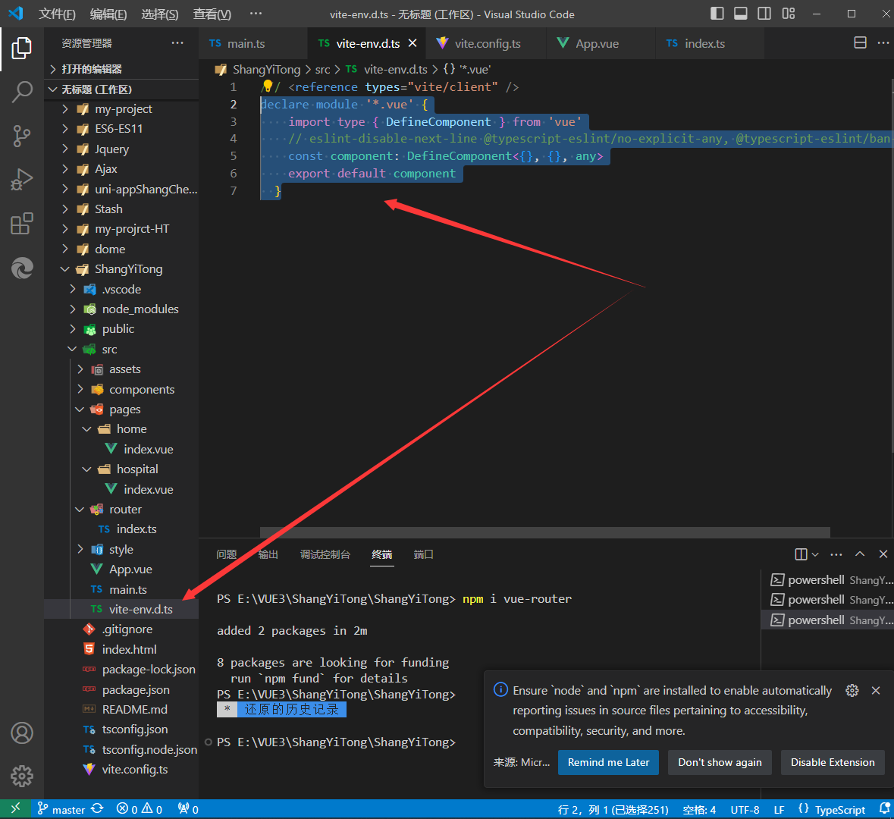Toggle the primary side bar layout button
894x819 pixels.
click(x=717, y=14)
